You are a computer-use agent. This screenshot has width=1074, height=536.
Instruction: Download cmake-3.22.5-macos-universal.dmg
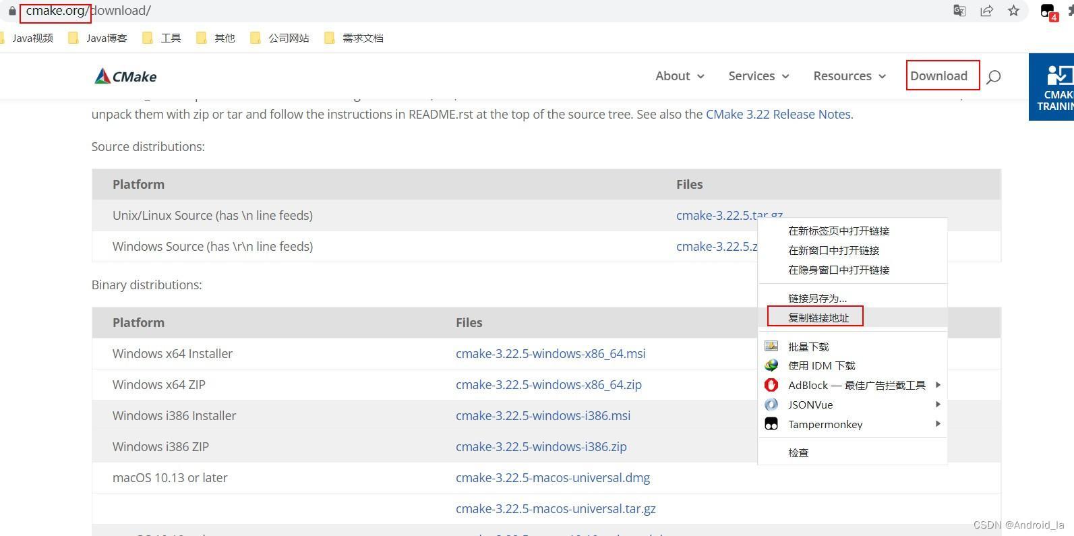553,477
